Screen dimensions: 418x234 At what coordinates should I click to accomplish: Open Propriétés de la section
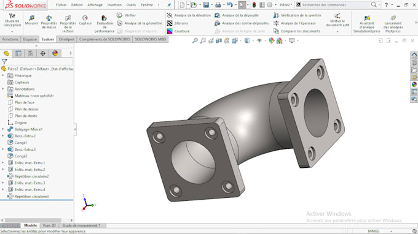click(68, 23)
